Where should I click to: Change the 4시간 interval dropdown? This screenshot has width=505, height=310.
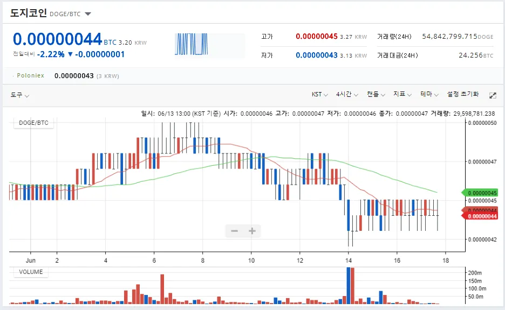pyautogui.click(x=346, y=94)
